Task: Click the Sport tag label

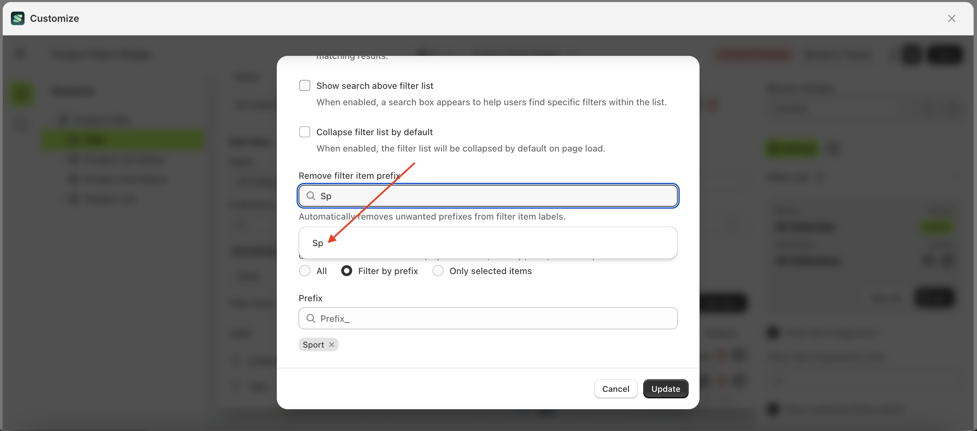Action: click(313, 344)
